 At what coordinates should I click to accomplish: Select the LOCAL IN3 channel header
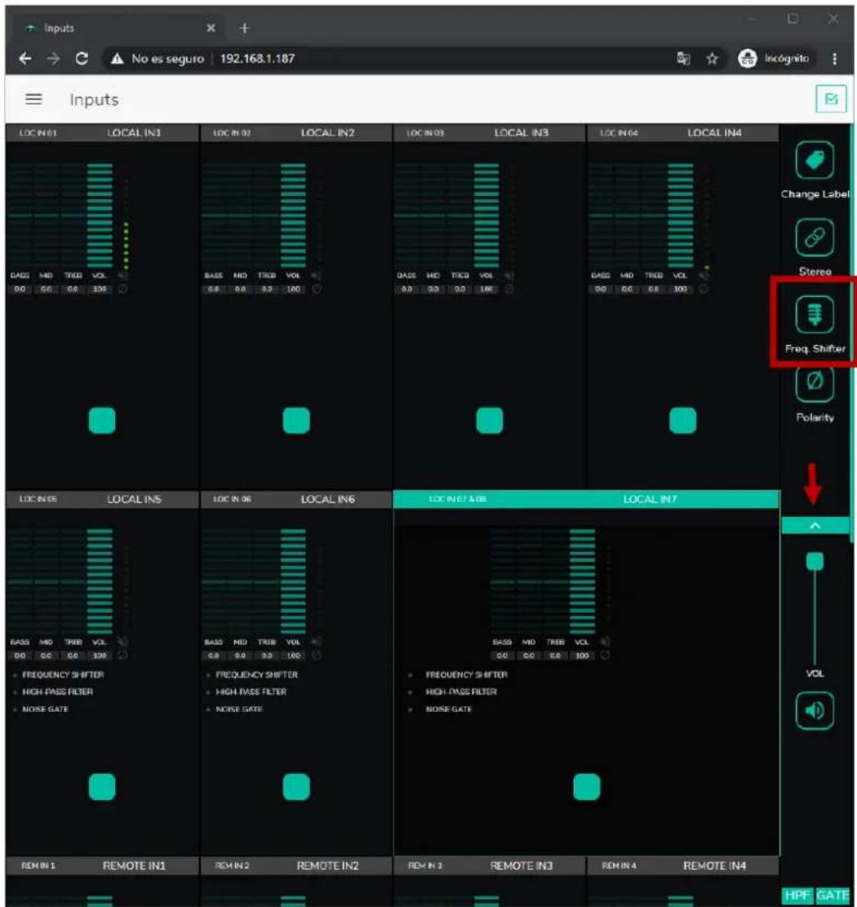(489, 132)
